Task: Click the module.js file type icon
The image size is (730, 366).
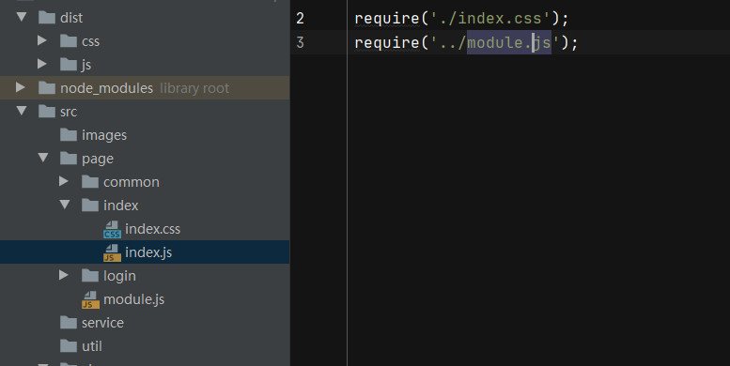Action: coord(90,299)
